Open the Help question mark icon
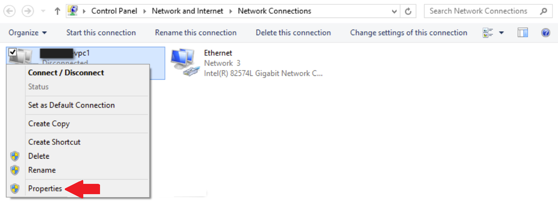This screenshot has width=558, height=201. tap(546, 33)
